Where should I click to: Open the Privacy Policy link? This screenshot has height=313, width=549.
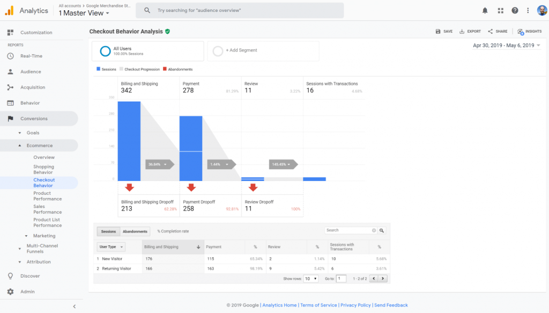(x=355, y=304)
